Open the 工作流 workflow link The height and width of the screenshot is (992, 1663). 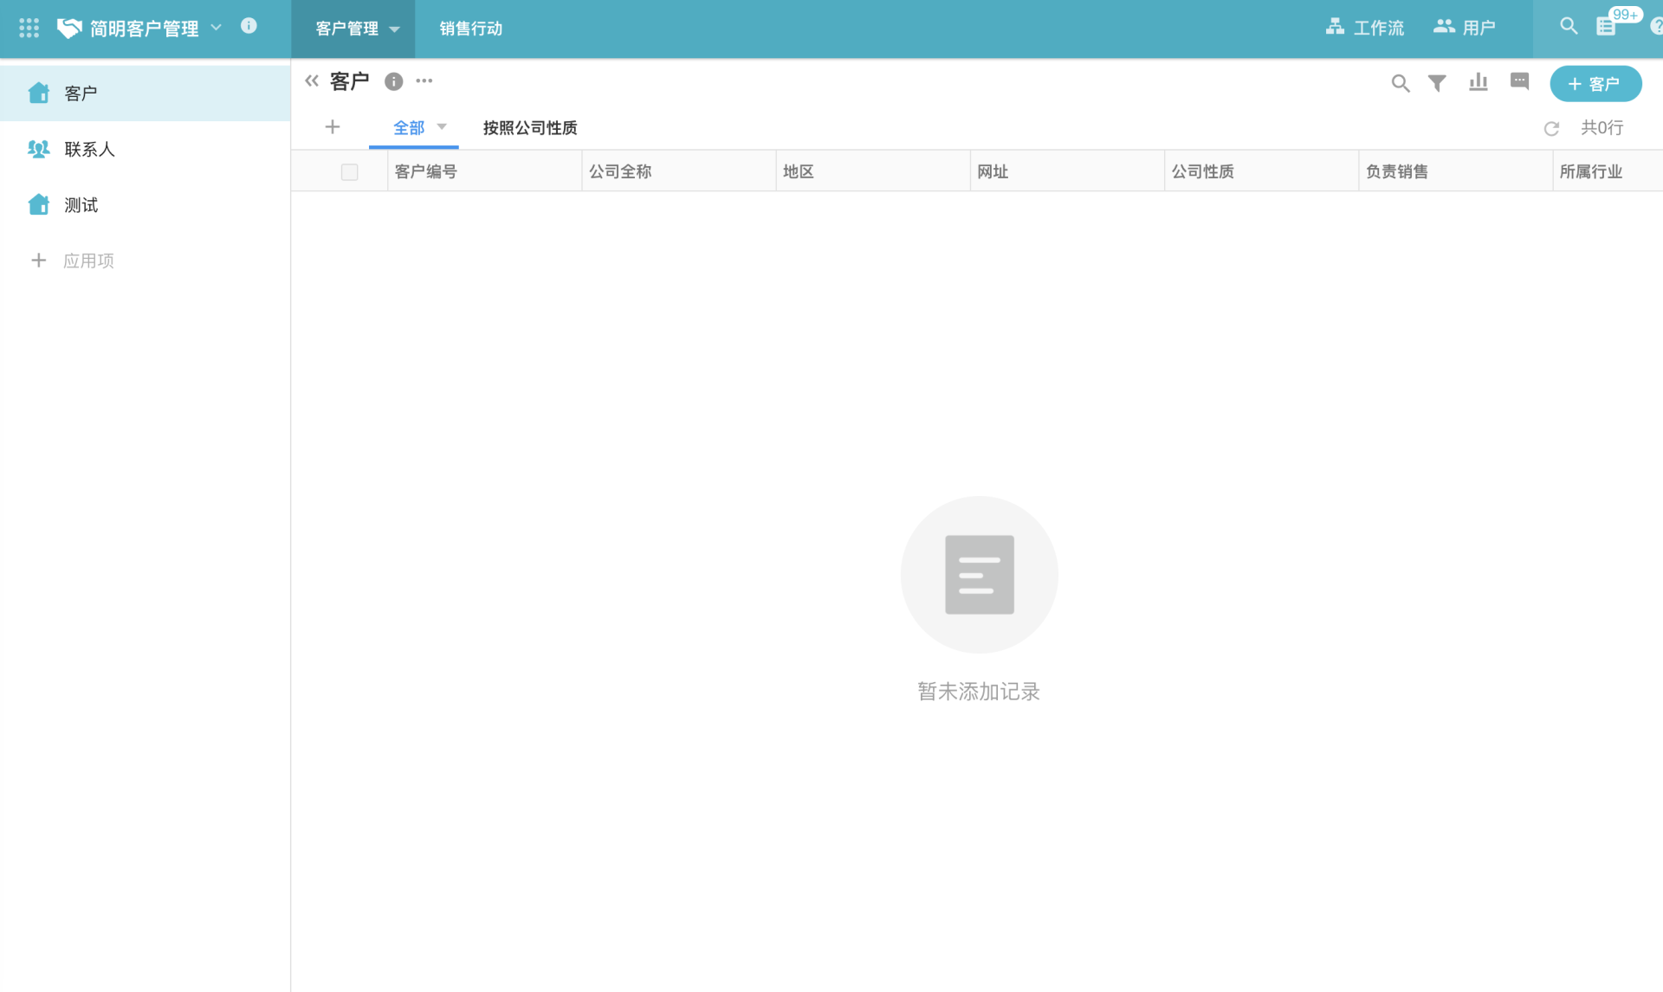click(x=1365, y=28)
